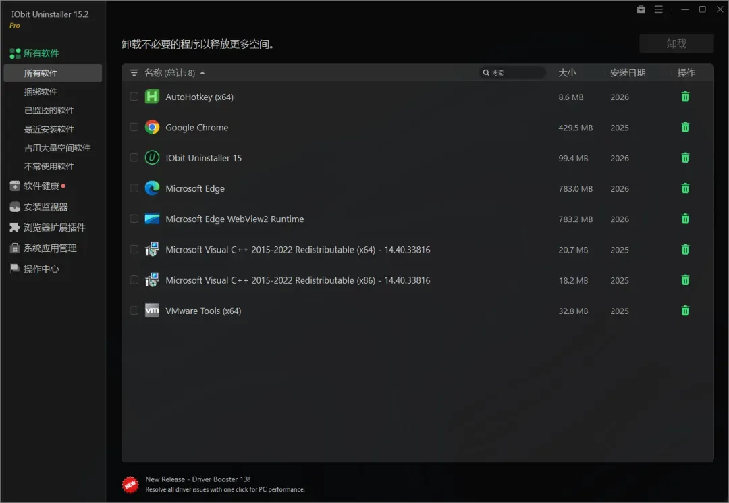Viewport: 729px width, 503px height.
Task: Click the Google Chrome app icon
Action: tap(152, 128)
